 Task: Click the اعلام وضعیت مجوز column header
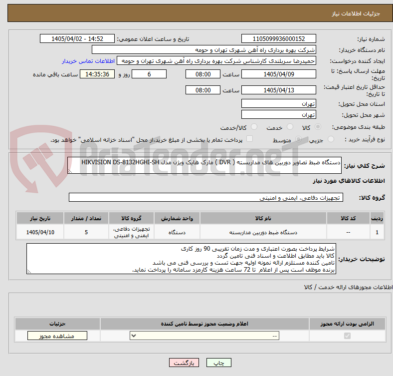click(x=204, y=324)
